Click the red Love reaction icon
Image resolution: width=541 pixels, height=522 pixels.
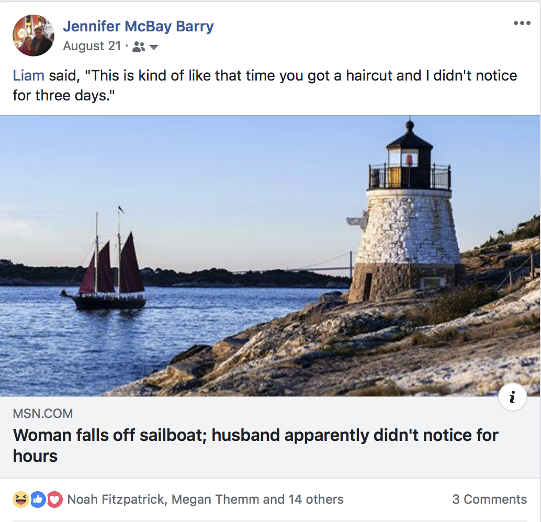coord(54,500)
